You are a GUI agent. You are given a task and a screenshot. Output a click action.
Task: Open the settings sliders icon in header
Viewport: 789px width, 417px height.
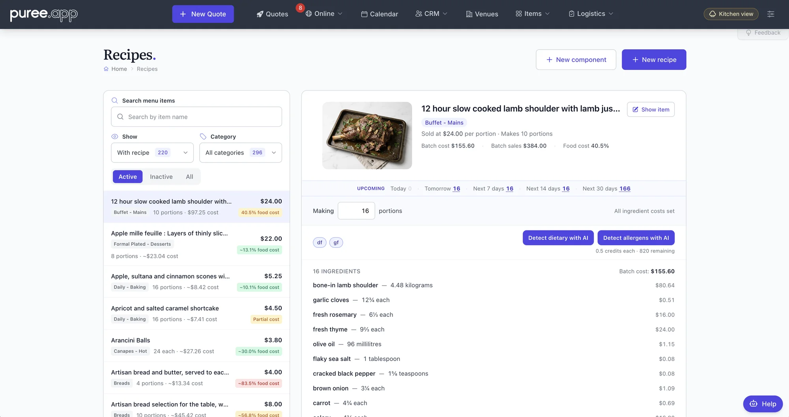770,14
